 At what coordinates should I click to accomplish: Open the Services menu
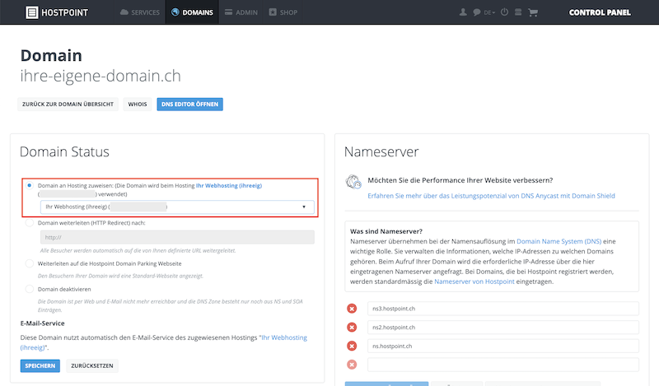click(x=140, y=12)
